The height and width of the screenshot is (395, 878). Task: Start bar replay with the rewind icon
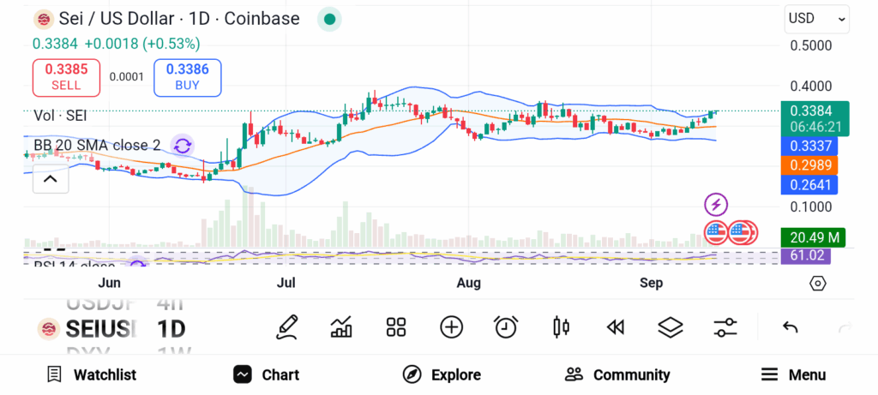[x=615, y=326]
